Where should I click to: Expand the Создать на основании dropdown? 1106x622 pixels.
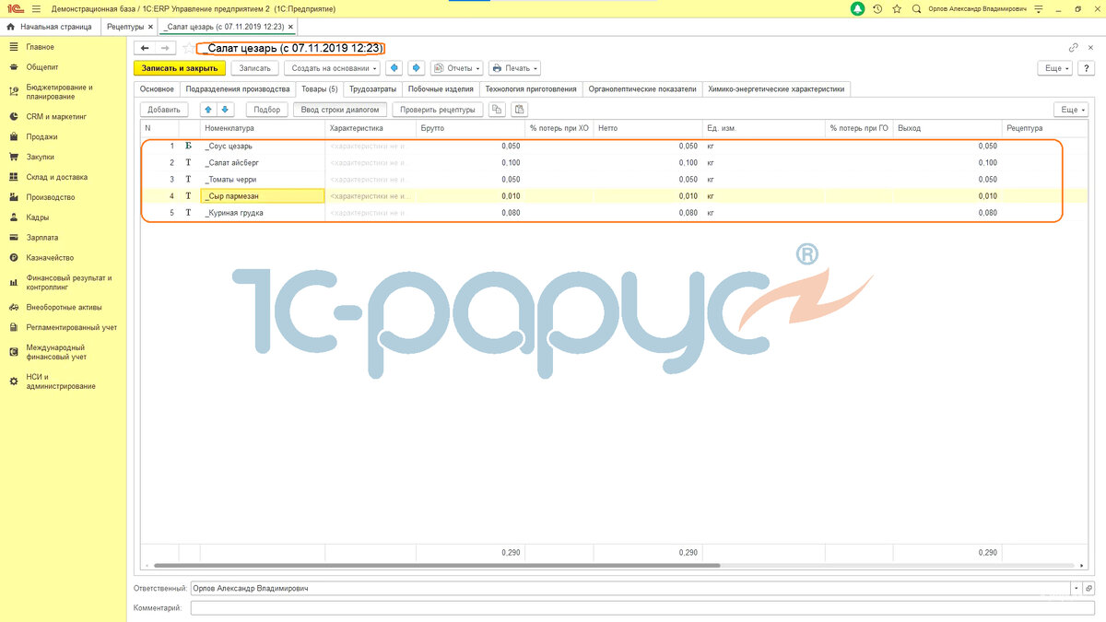pyautogui.click(x=331, y=68)
